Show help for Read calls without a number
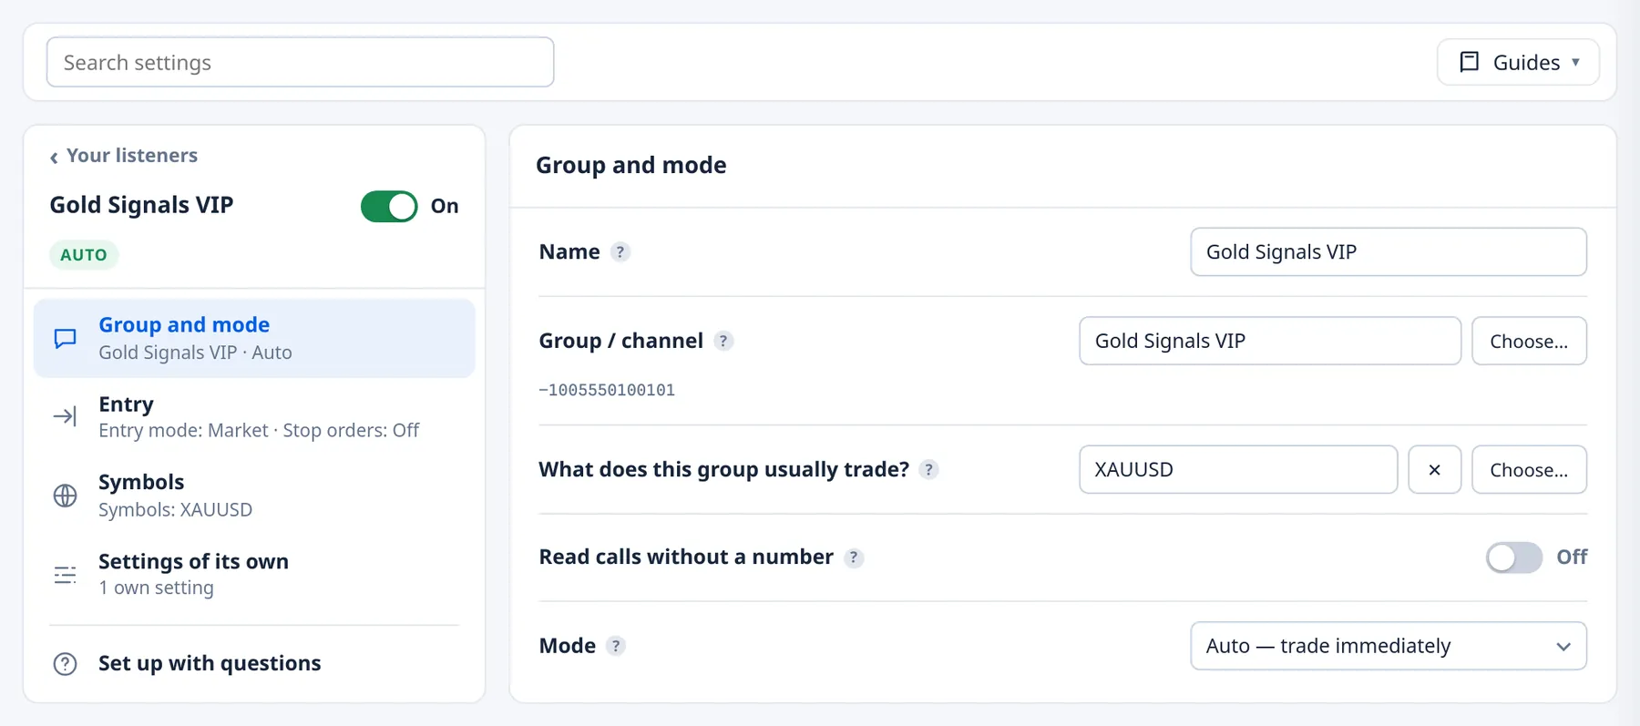The height and width of the screenshot is (726, 1640). point(853,557)
